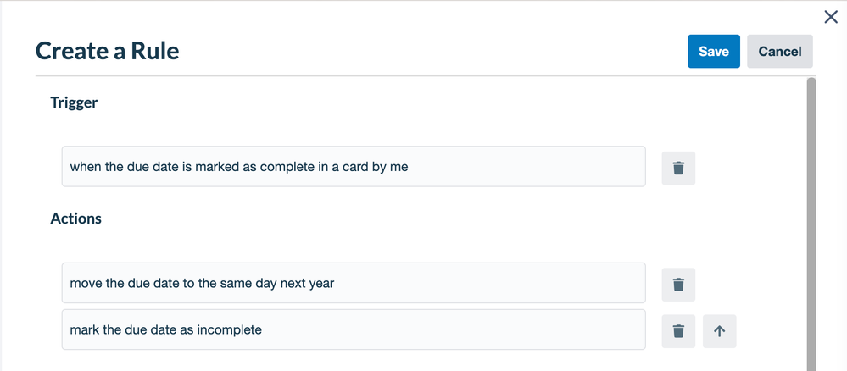Click the rule editor vertical scrollbar

coord(811,224)
